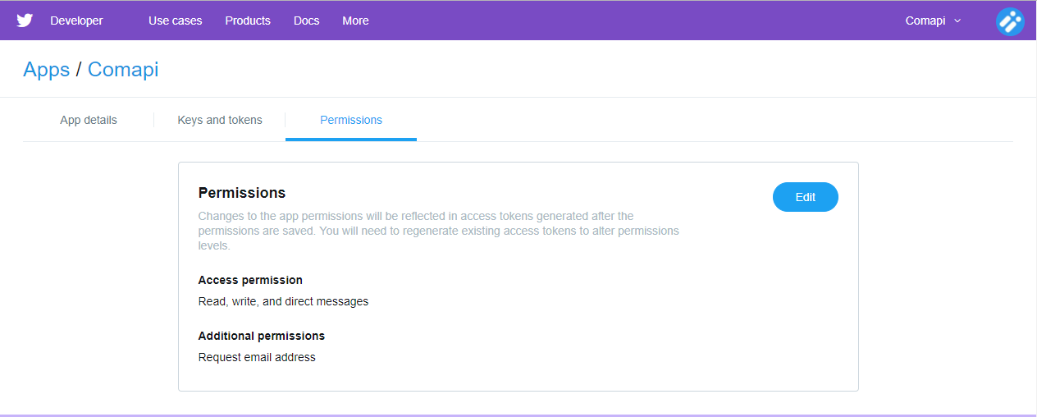Click the Additional permissions label
Viewport: 1037px width, 417px height.
(x=262, y=336)
